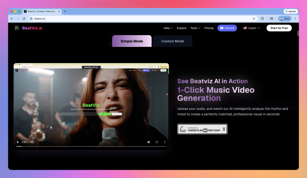
Task: Seek along the video progress bar
Action: [91, 146]
